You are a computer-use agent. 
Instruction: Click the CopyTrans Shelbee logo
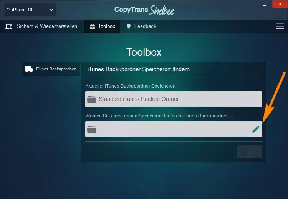(144, 10)
